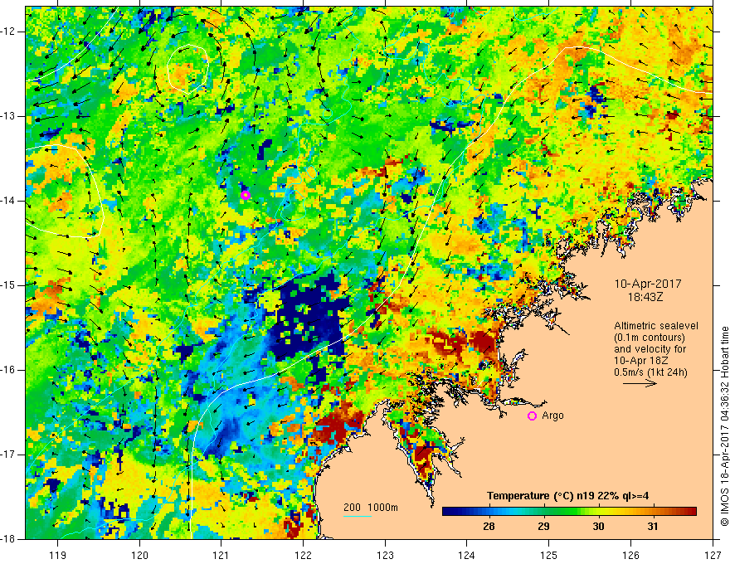The image size is (730, 564).
Task: Click the 'Altimetric sealevel' legend text
Action: point(656,326)
